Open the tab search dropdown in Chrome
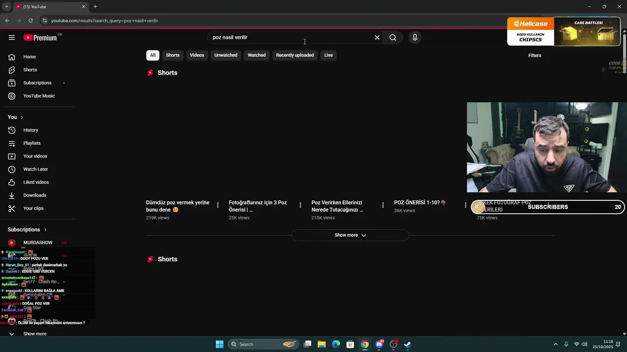The image size is (627, 352). 6,7
